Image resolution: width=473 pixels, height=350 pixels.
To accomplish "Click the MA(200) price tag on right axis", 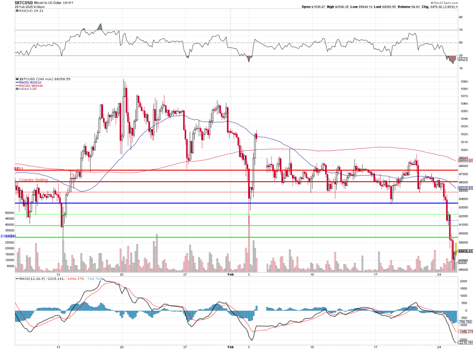I will click(464, 160).
